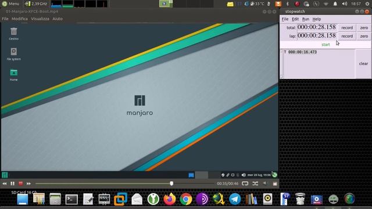The width and height of the screenshot is (372, 209).
Task: Open the playlist icon at the player's right end
Action: (275, 183)
